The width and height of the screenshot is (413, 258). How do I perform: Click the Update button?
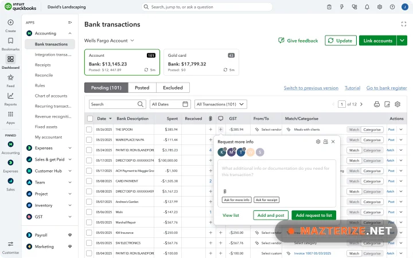(341, 41)
